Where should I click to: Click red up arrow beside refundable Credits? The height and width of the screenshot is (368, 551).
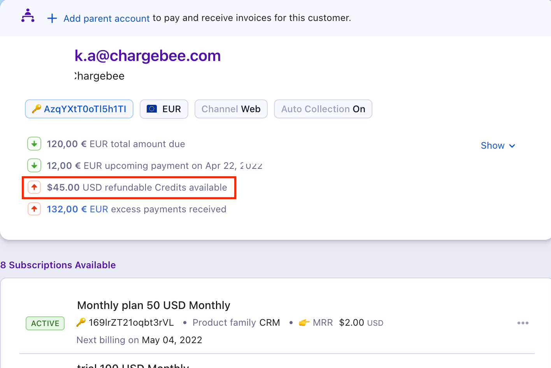tap(34, 187)
